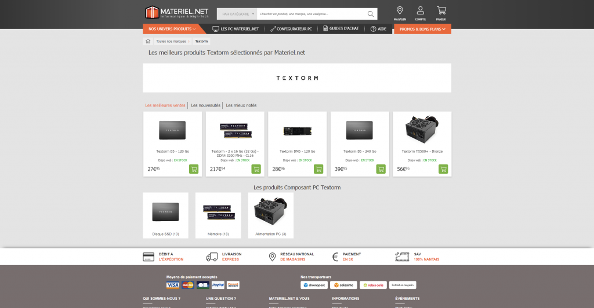
Task: Open the Textorm TX500+ - Bronze title
Action: (x=422, y=151)
